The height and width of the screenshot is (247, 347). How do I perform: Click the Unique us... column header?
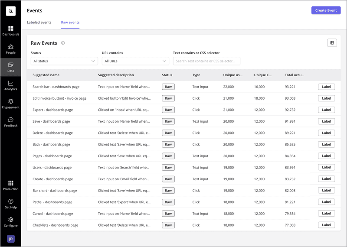233,75
